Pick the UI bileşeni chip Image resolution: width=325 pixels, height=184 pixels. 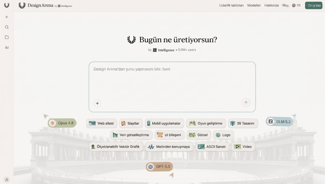(170, 135)
